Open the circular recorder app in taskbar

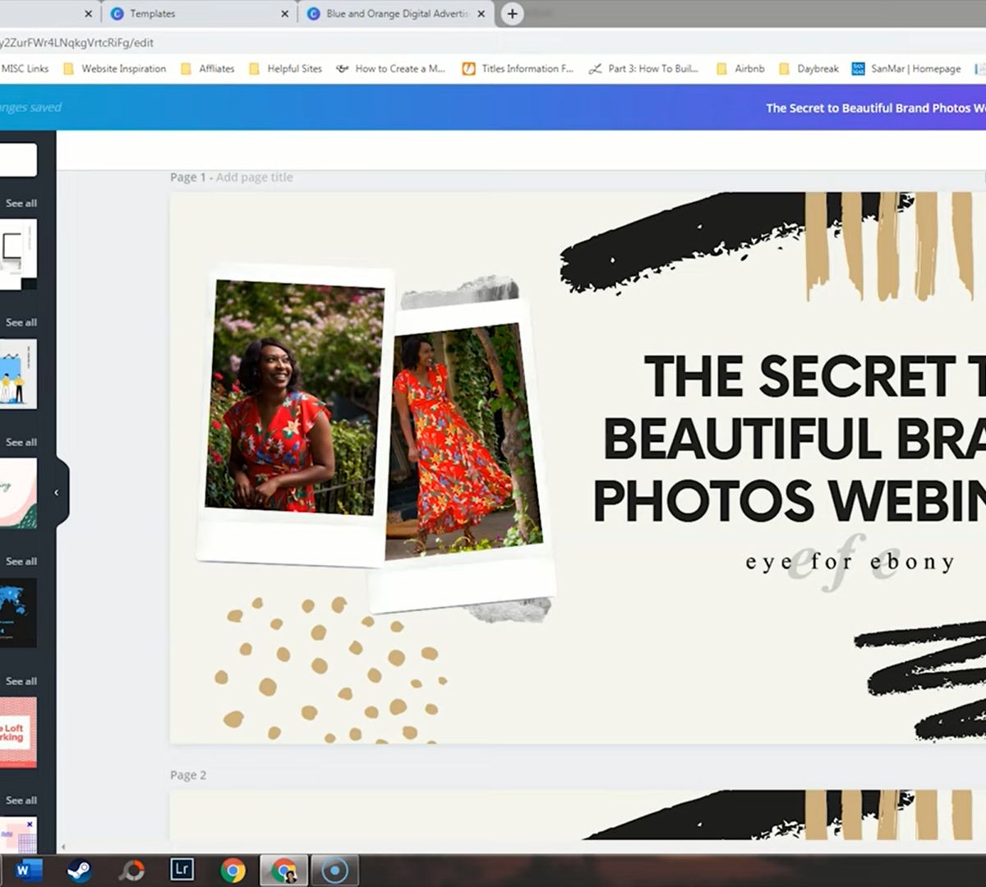tap(334, 870)
